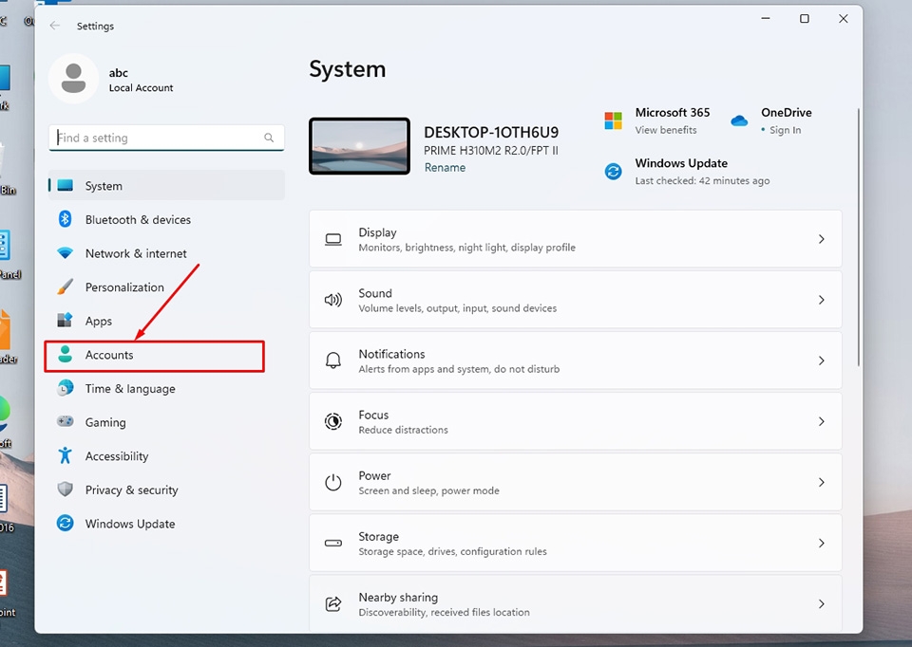The width and height of the screenshot is (912, 647).
Task: Click the Microsoft 365 logo icon
Action: pos(613,120)
